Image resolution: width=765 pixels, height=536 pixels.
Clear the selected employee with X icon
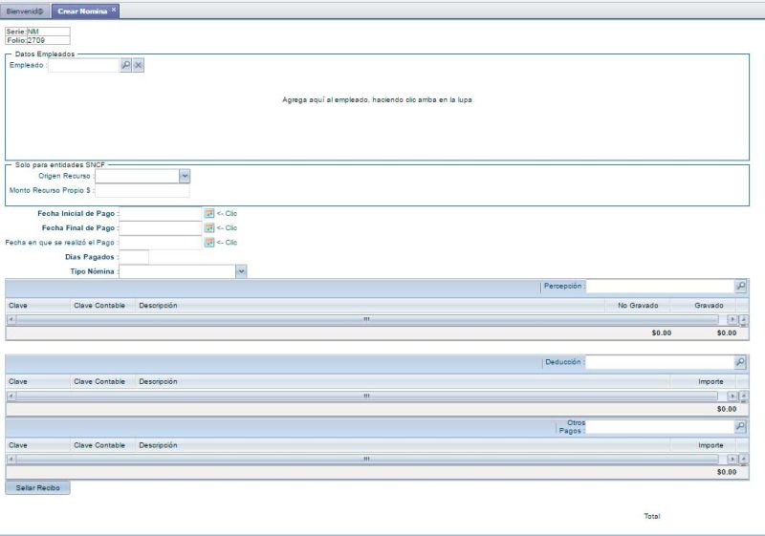[138, 65]
